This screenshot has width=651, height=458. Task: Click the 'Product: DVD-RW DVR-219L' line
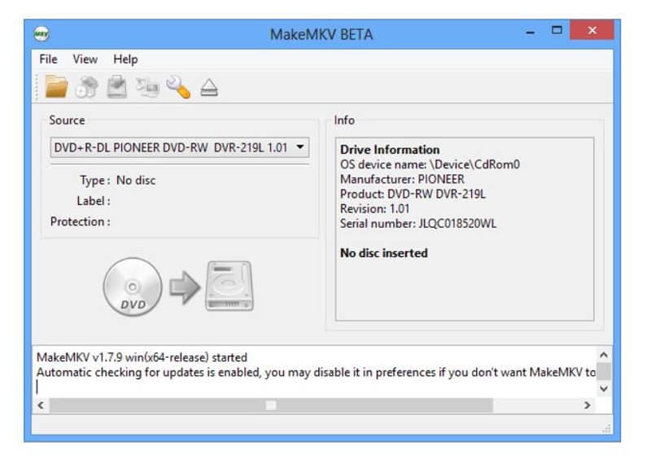point(413,194)
